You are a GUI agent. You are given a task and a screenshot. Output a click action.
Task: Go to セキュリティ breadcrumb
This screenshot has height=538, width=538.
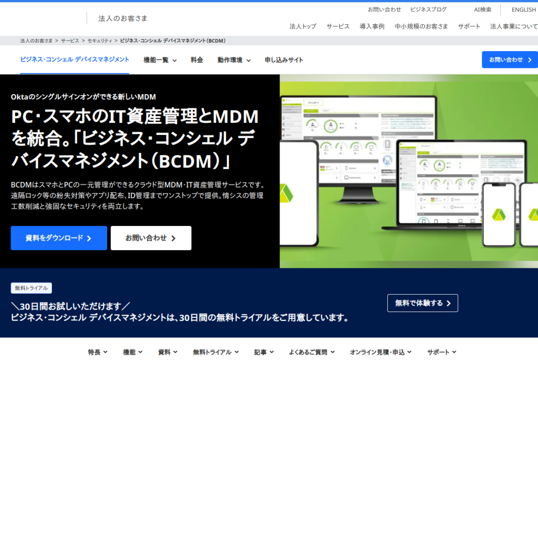(x=99, y=41)
